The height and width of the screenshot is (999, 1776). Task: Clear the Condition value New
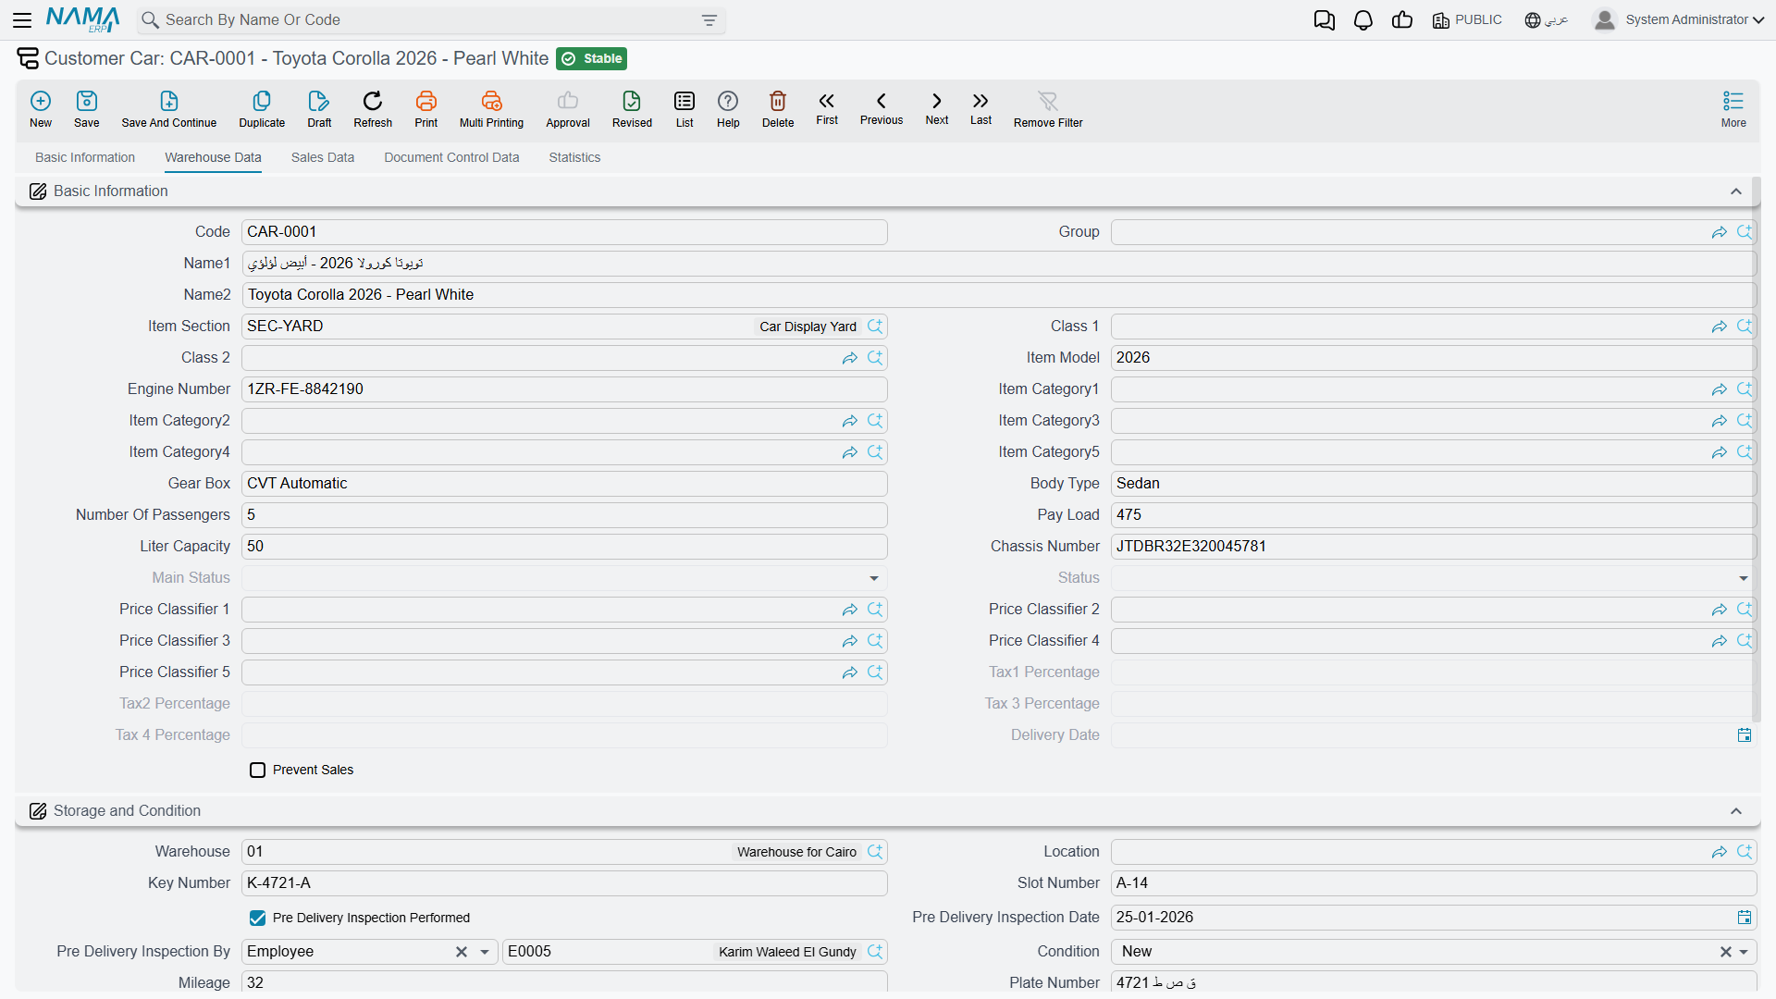click(x=1725, y=952)
